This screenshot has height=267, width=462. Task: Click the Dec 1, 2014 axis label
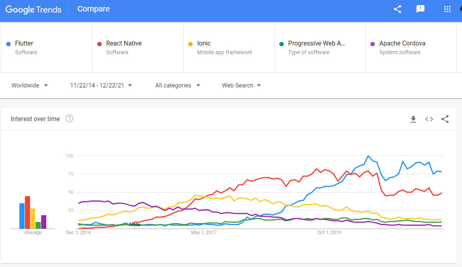(x=78, y=233)
